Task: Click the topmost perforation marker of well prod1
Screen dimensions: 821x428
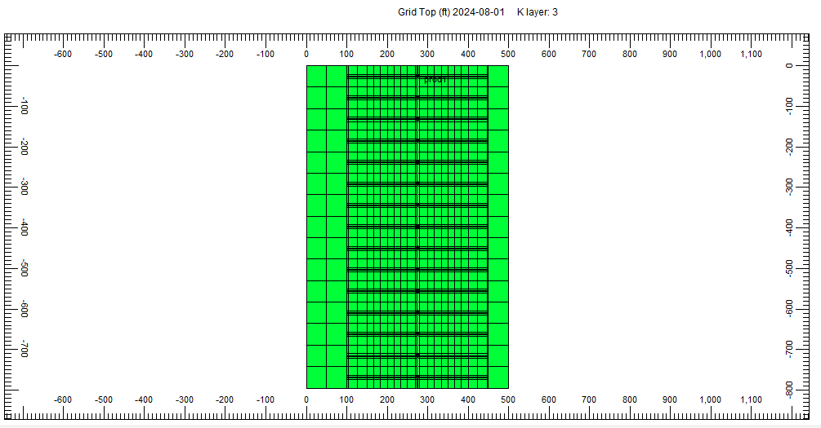Action: point(417,77)
